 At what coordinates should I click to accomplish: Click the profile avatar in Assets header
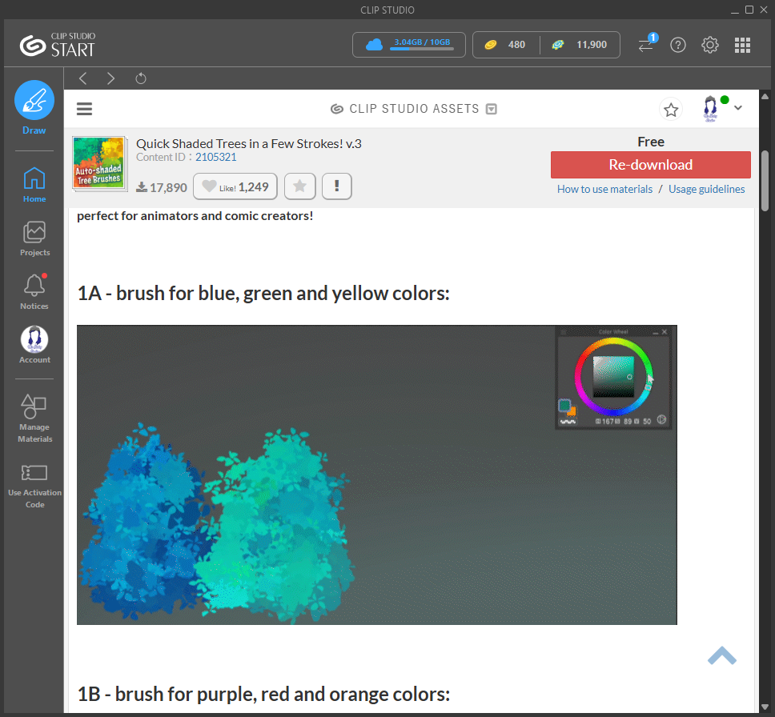(710, 109)
